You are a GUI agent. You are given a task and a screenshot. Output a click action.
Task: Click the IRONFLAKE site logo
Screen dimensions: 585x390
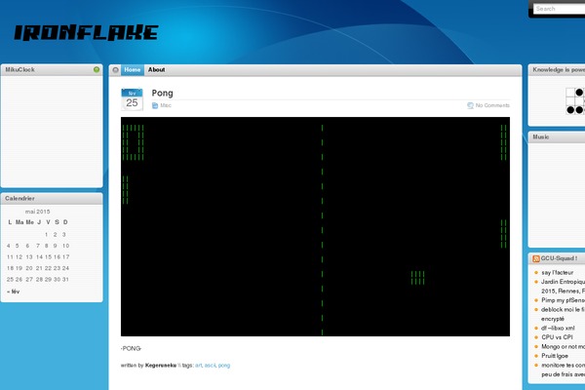click(x=86, y=32)
